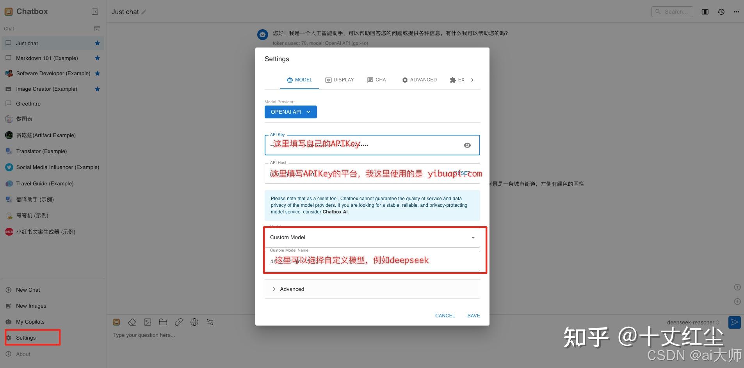The width and height of the screenshot is (744, 368).
Task: Toggle the star on Image Creator (Example)
Action: (98, 89)
